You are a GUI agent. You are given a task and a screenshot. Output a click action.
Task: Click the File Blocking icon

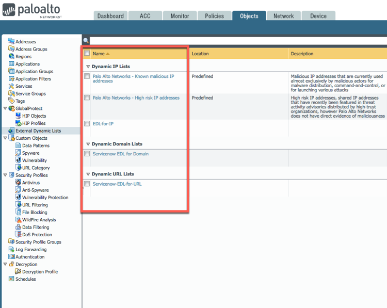(x=18, y=212)
